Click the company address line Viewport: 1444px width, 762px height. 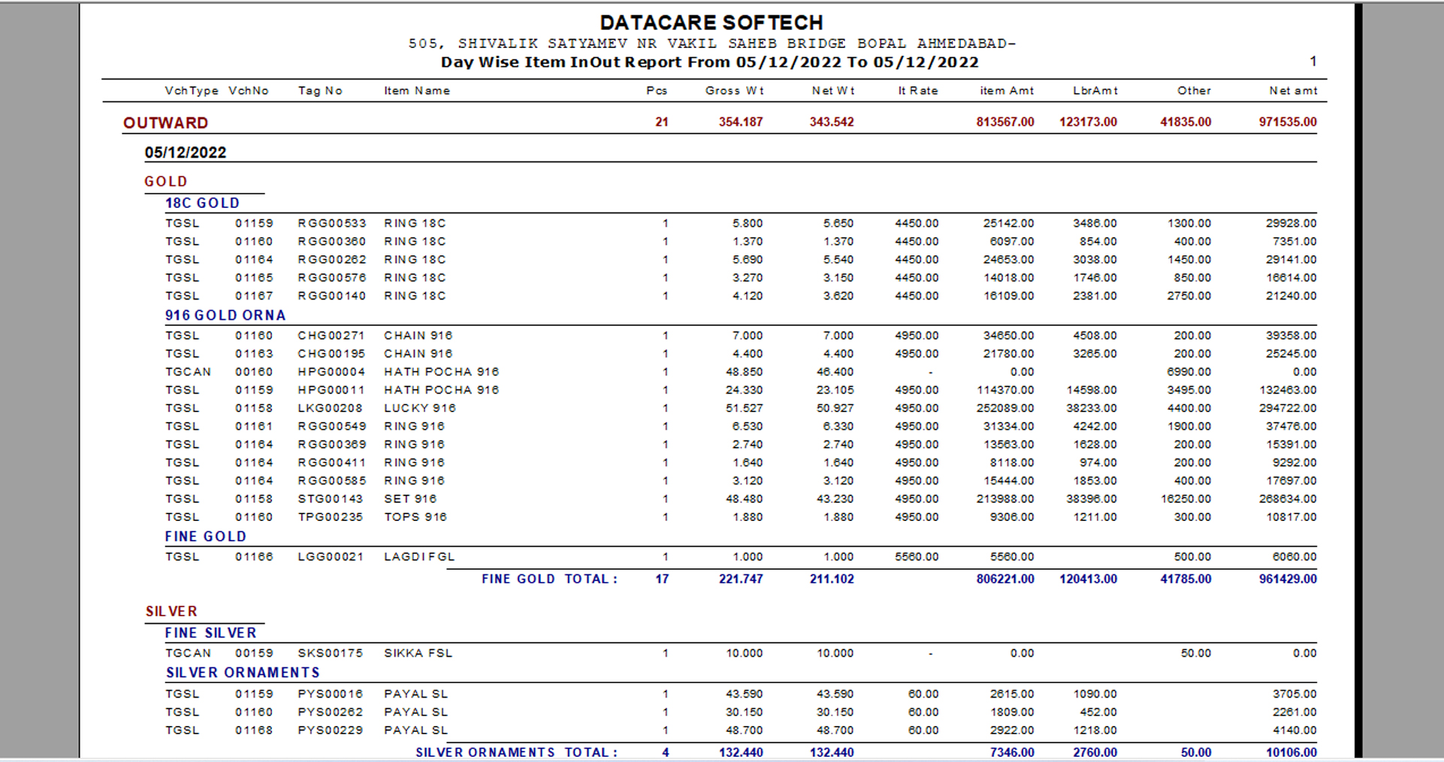[x=711, y=44]
